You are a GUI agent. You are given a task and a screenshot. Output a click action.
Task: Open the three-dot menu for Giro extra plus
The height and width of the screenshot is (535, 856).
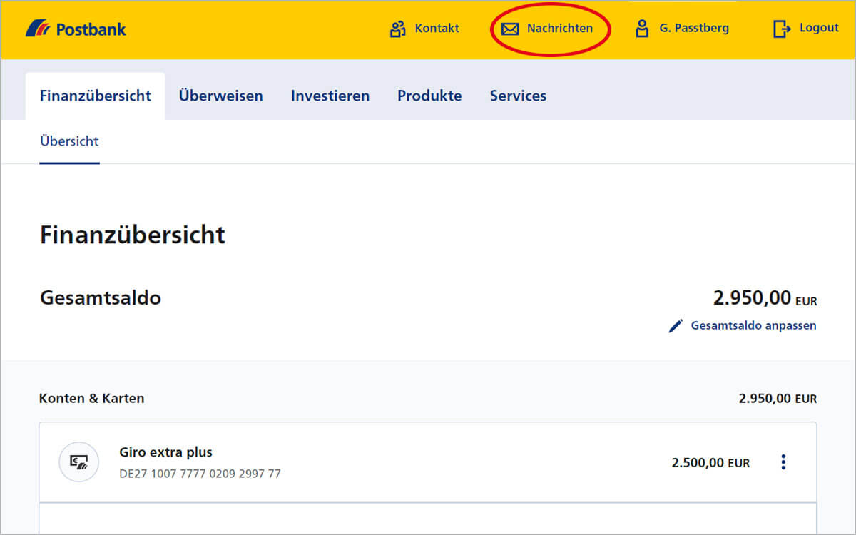coord(783,462)
